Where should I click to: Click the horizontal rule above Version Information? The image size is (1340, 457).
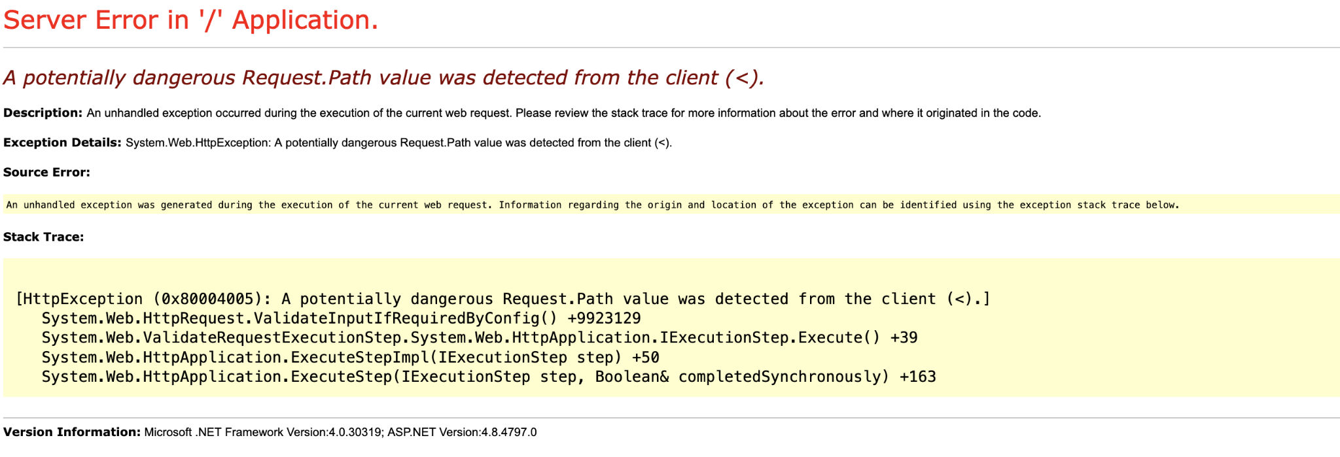coord(670,418)
